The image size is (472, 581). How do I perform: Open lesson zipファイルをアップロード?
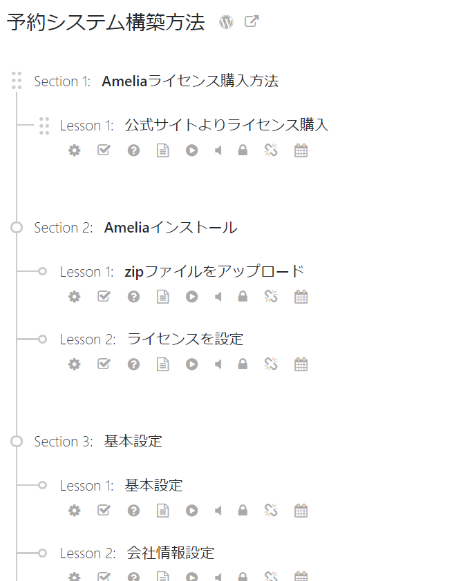[214, 272]
